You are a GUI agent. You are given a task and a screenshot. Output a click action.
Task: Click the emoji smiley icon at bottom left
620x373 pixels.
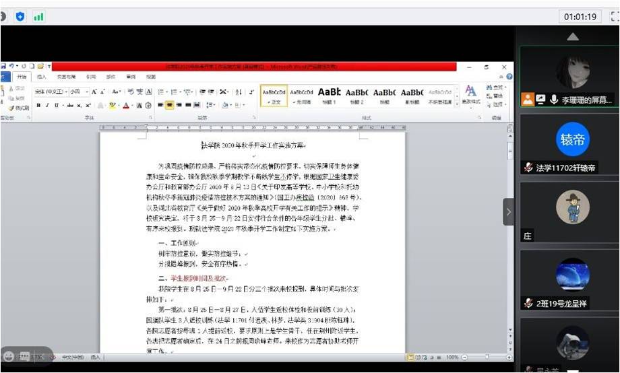9,355
